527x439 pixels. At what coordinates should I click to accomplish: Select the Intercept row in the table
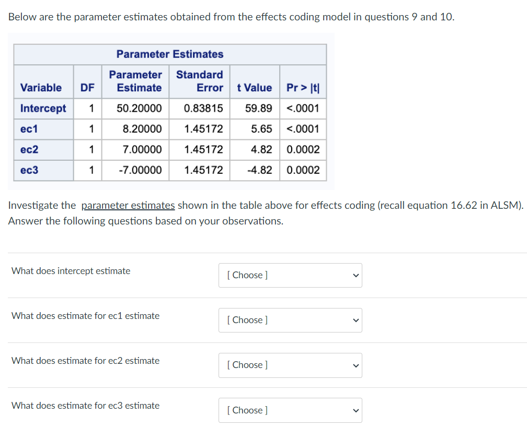[43, 109]
